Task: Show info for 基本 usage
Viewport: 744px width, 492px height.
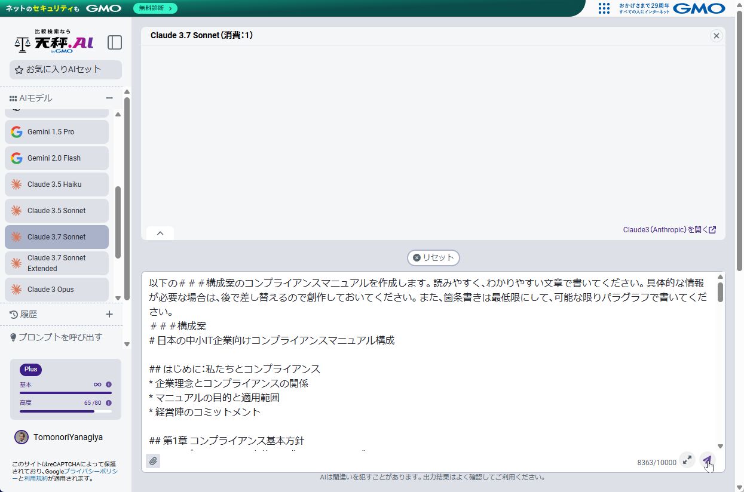Action: click(x=109, y=385)
